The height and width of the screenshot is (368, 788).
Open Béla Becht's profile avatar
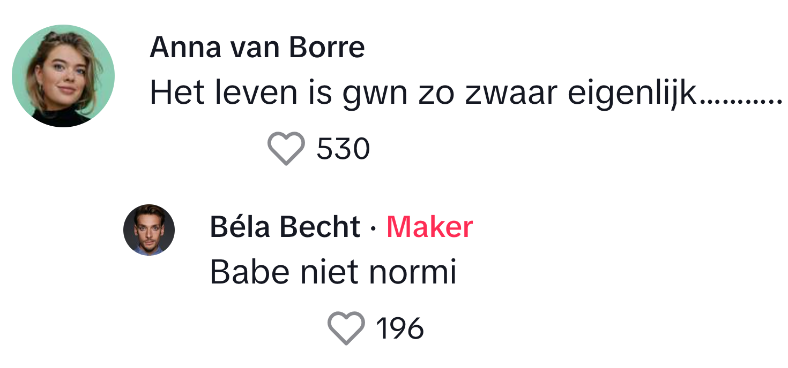[149, 229]
